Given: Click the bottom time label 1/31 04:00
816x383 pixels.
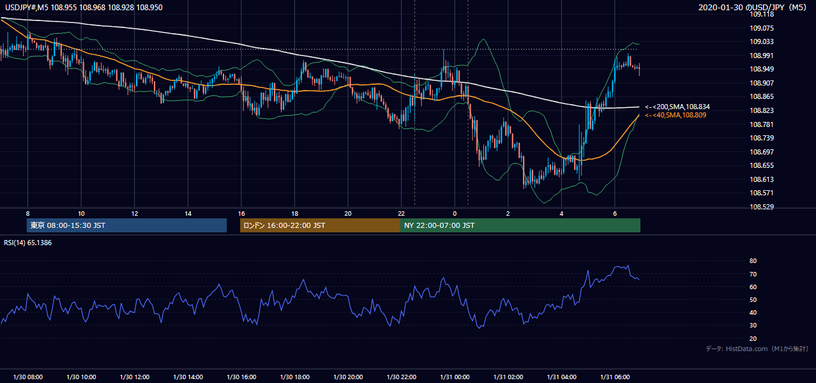Looking at the screenshot, I should (x=562, y=377).
